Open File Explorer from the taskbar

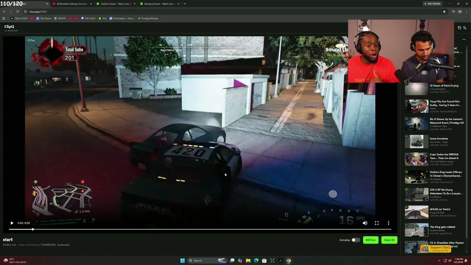[248, 261]
